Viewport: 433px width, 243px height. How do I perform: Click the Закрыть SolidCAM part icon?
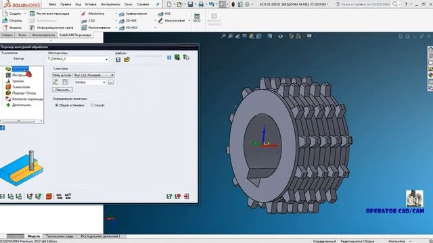click(5, 28)
